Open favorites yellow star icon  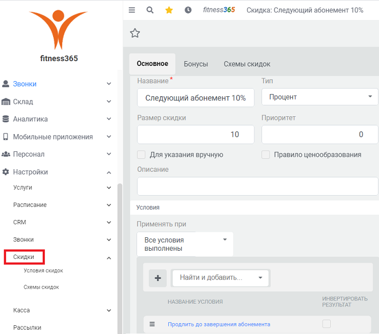tap(169, 10)
